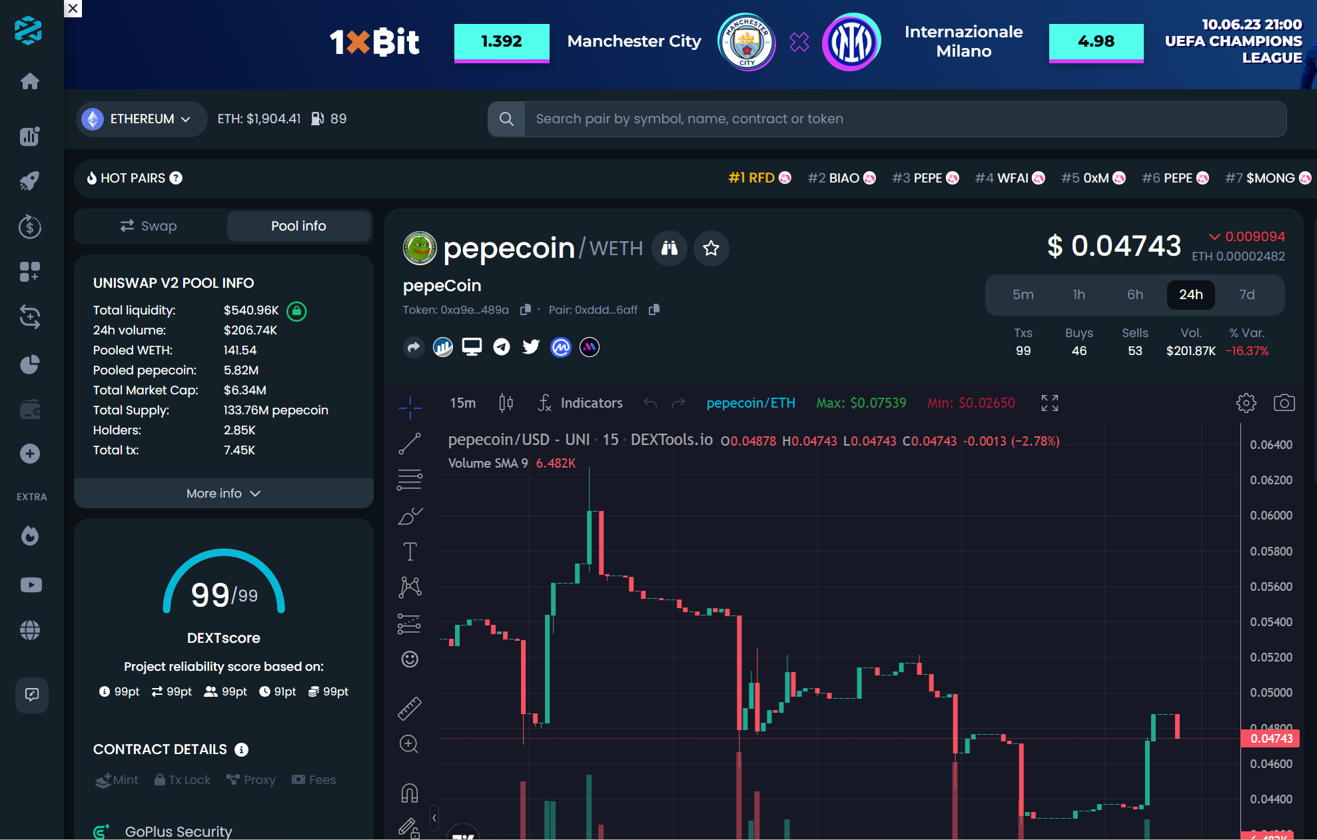Expand More info in pool panel
The image size is (1317, 840).
(x=224, y=494)
